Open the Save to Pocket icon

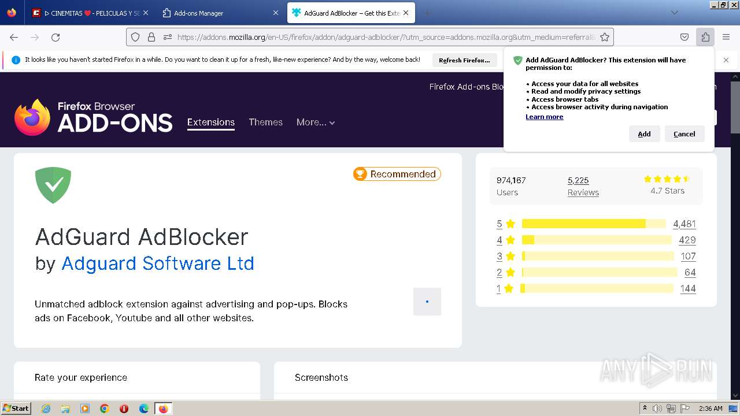tap(684, 37)
